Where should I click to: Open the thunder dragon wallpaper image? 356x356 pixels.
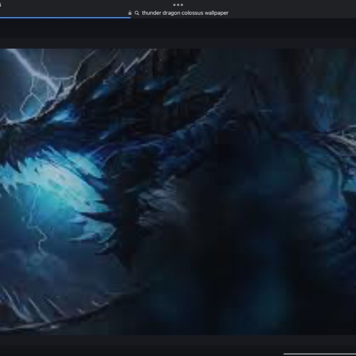(178, 192)
